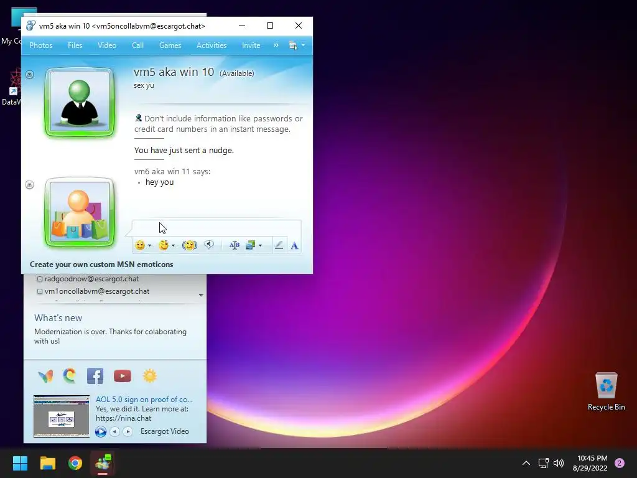The image size is (637, 478).
Task: Collapse the contact's display picture
Action: point(30,75)
